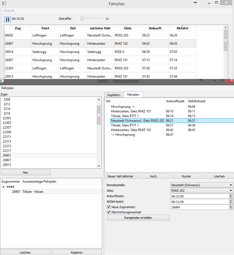234x255 pixels.
Task: Pause the simulation clock in Fahrplan window
Action: coord(7,19)
